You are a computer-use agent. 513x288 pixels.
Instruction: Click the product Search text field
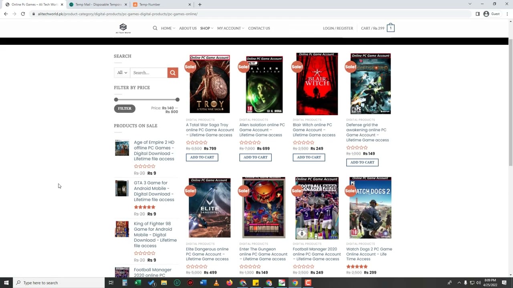click(x=149, y=72)
